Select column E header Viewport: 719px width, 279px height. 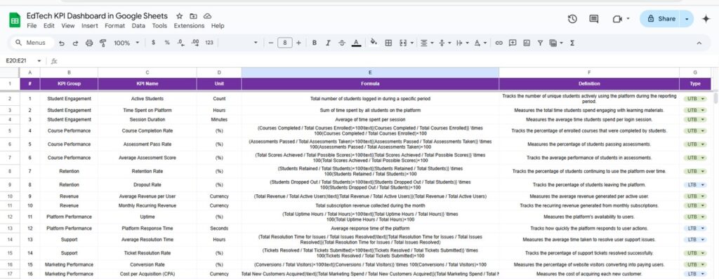(370, 72)
